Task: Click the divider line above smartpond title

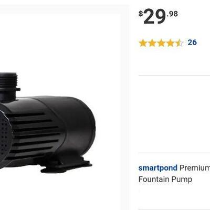Action: coord(174,153)
